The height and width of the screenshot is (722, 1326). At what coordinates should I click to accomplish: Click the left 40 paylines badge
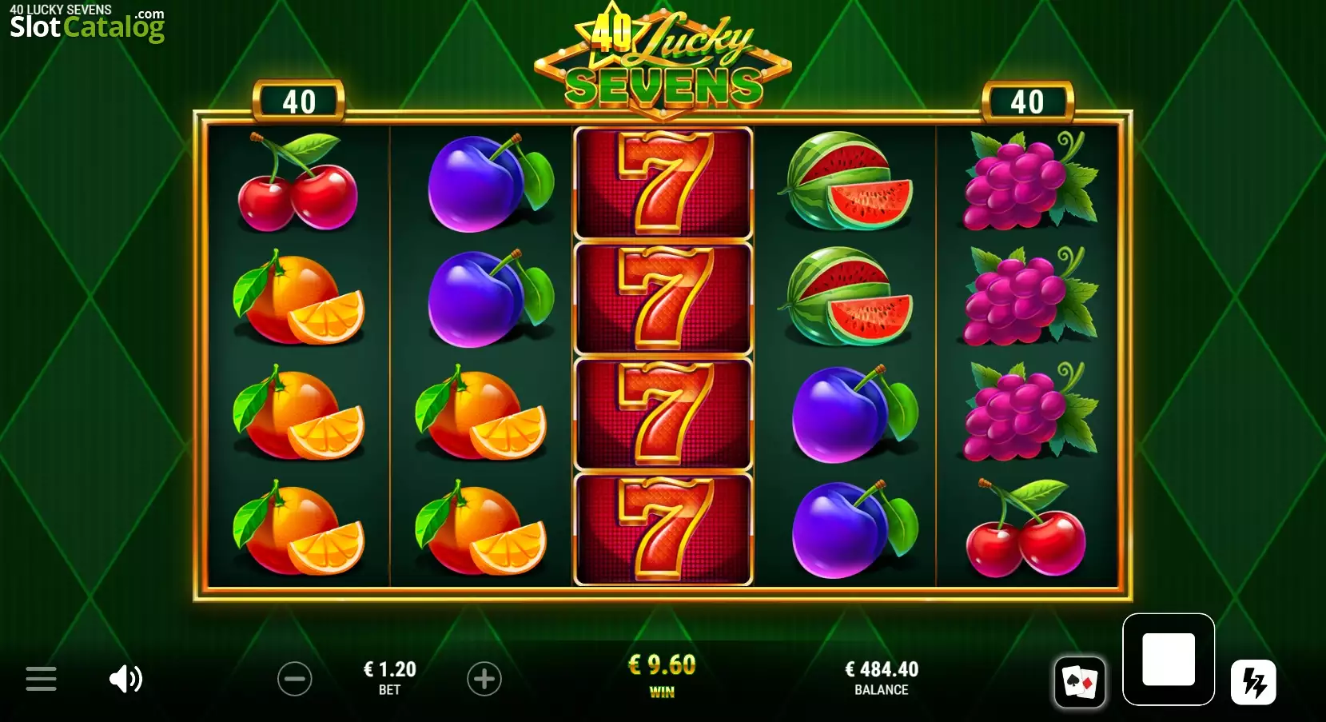[299, 102]
